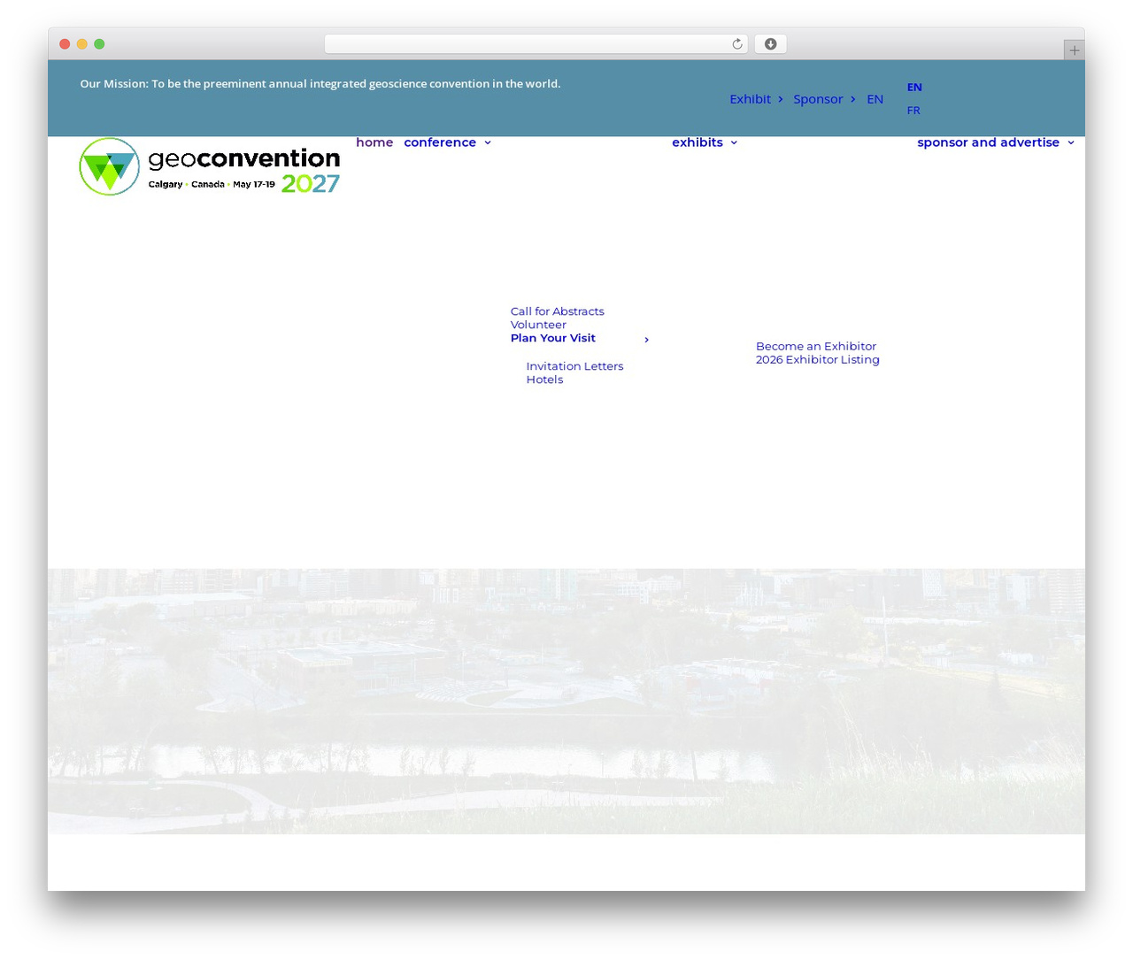Viewport: 1133px width, 959px height.
Task: Click the browser address bar
Action: tap(536, 44)
